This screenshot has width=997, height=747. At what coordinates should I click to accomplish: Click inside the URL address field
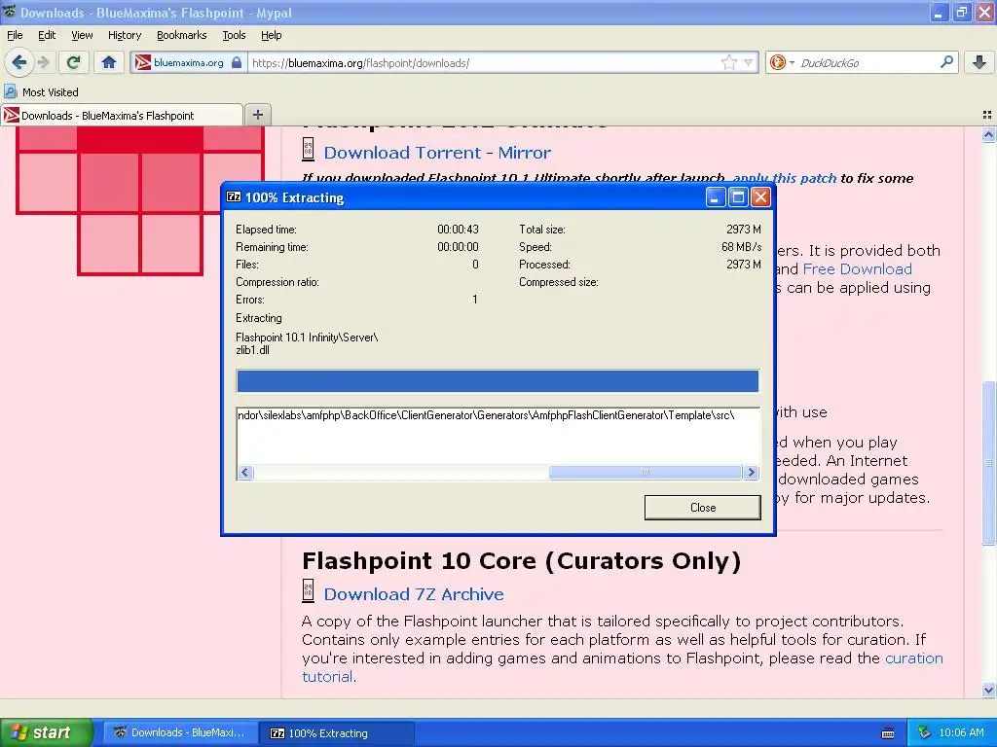[483, 62]
